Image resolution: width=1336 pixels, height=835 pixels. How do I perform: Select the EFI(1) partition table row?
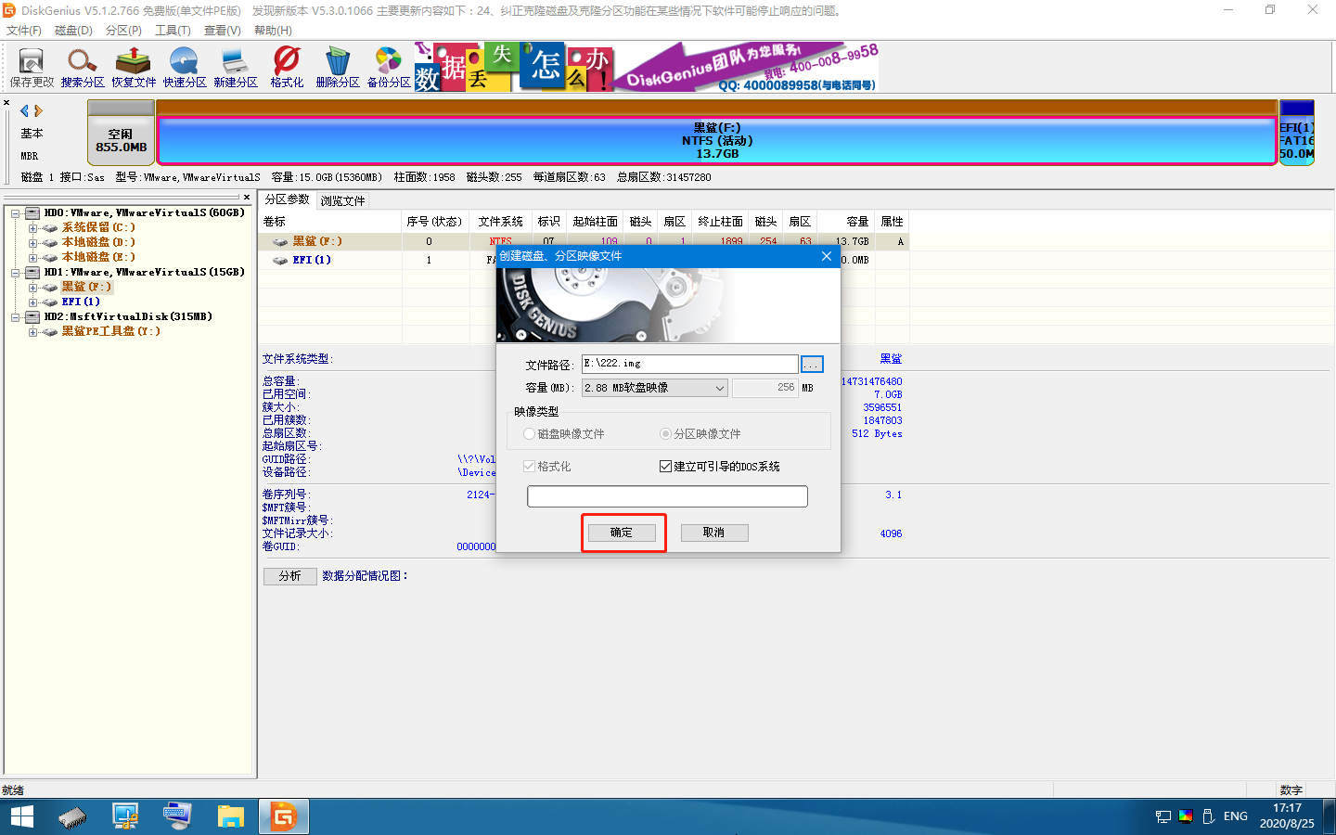pyautogui.click(x=585, y=260)
